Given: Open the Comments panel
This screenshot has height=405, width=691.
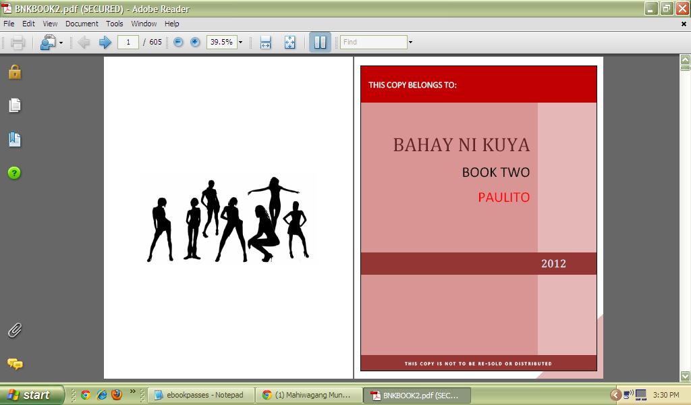Looking at the screenshot, I should point(14,365).
